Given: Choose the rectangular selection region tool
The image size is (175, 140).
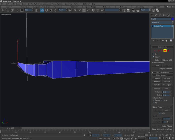Looking at the screenshot, I should point(22,10).
